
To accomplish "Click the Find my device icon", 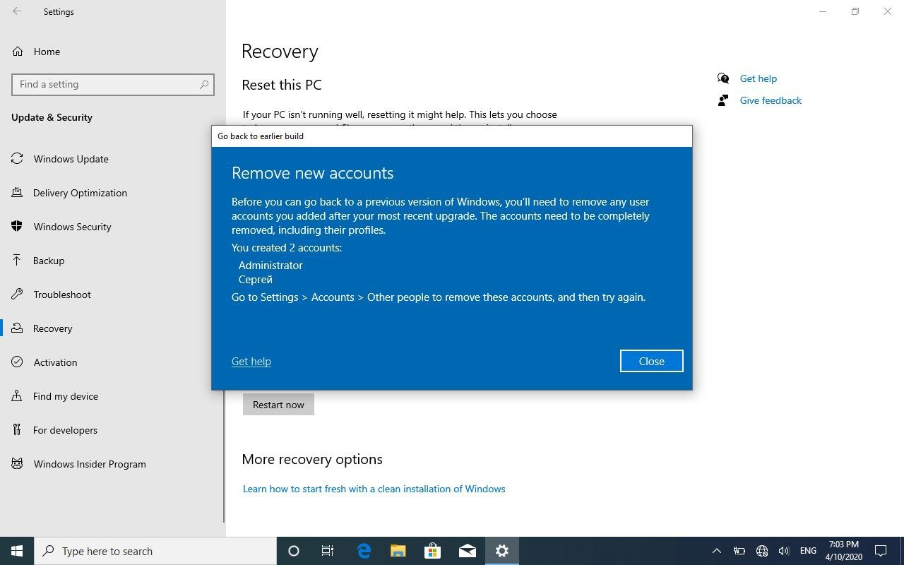I will [17, 396].
